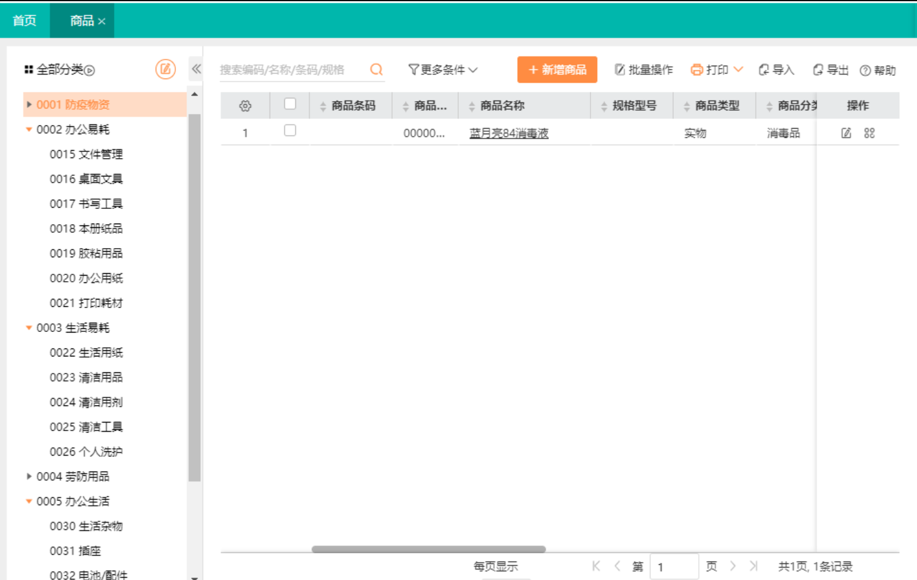Click the 新增商品 add product button

click(x=557, y=70)
